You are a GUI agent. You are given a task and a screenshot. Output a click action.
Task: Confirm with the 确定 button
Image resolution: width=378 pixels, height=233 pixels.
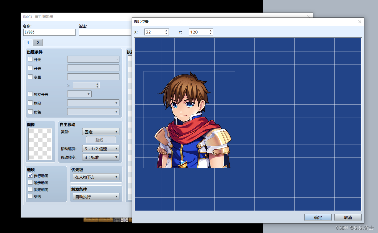(318, 217)
